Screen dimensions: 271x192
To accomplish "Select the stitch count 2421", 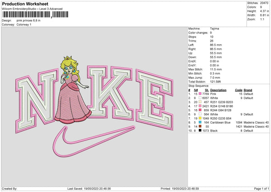I will pos(206,106).
